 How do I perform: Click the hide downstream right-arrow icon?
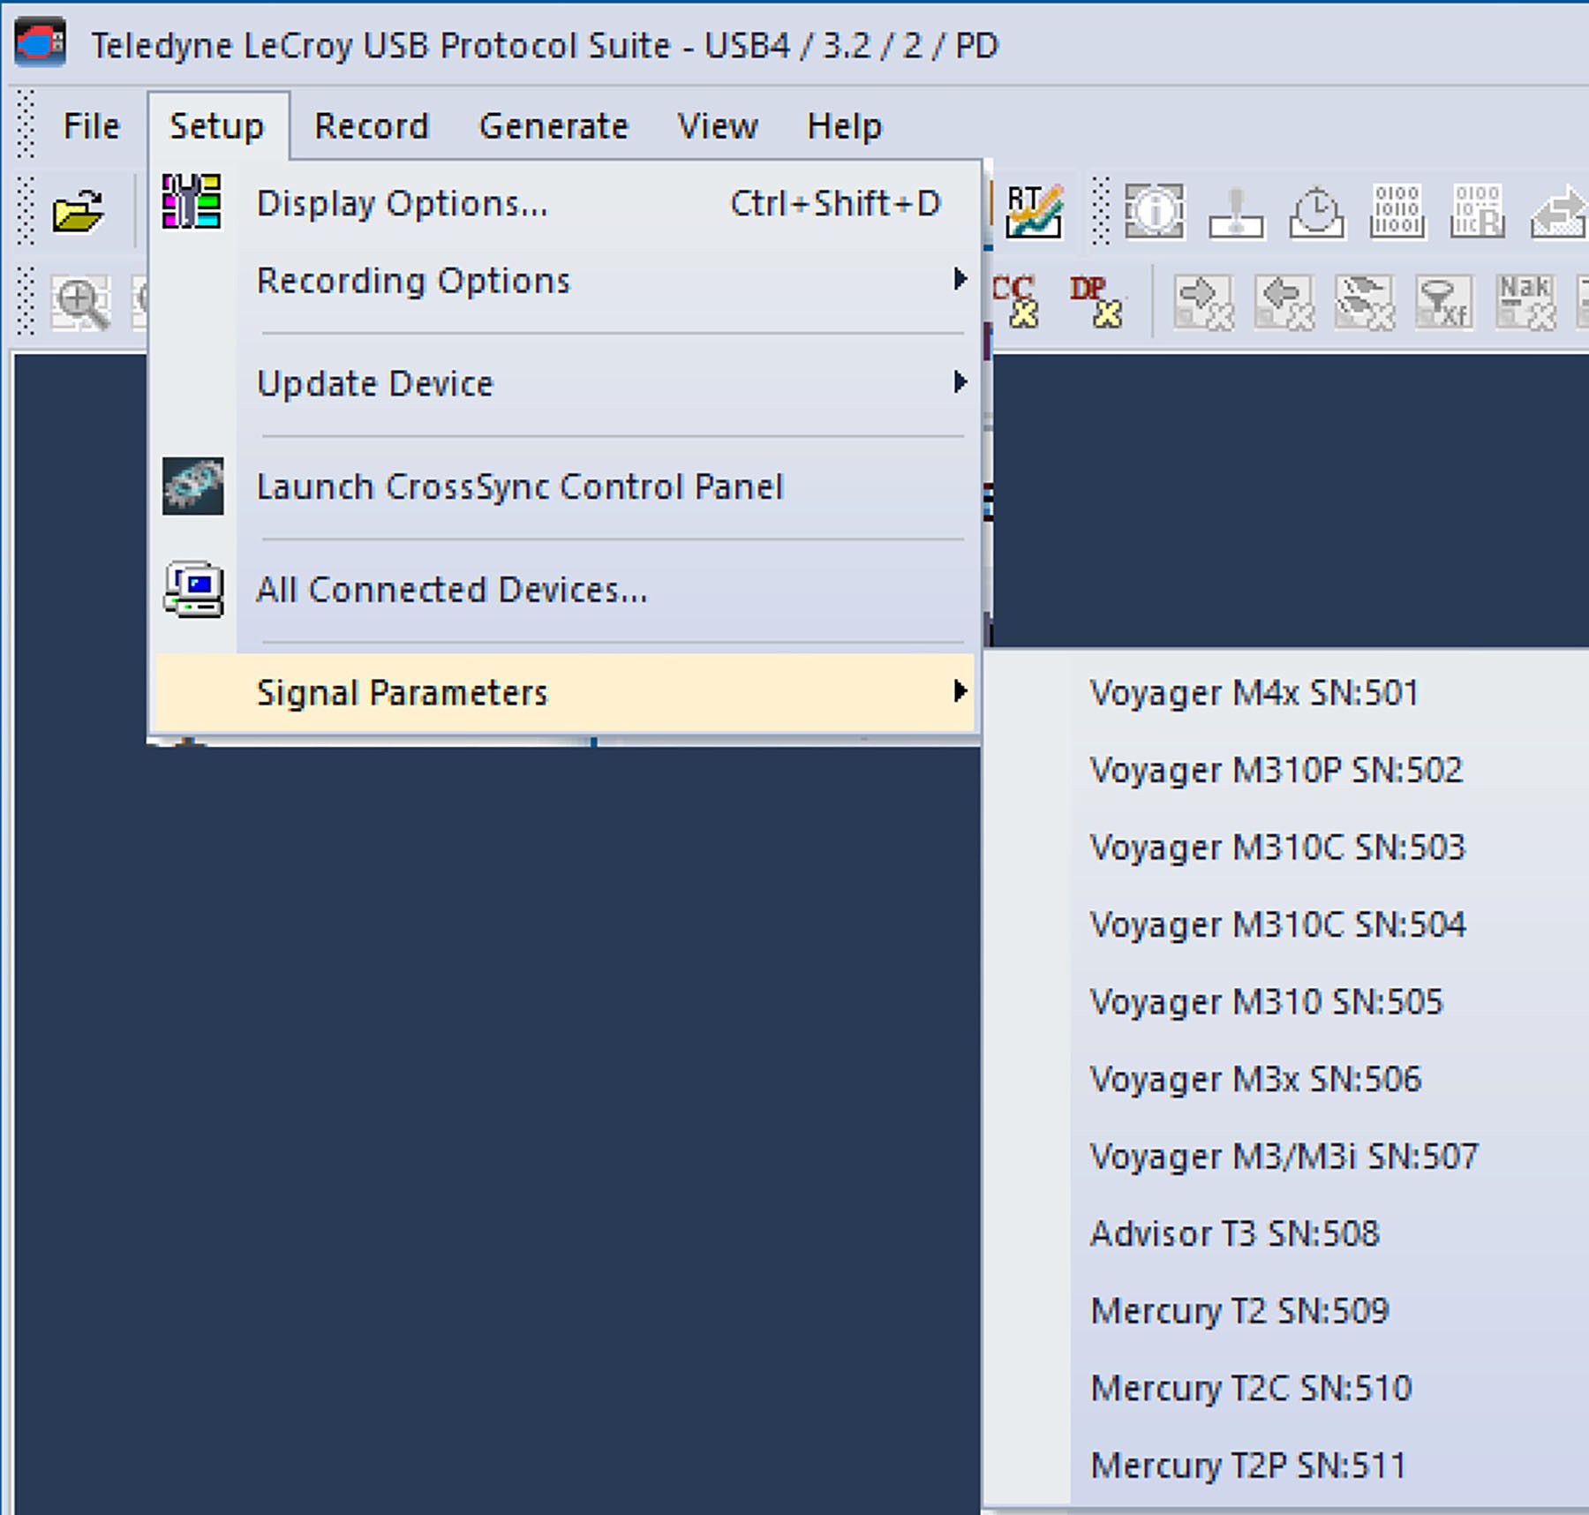pyautogui.click(x=1204, y=302)
